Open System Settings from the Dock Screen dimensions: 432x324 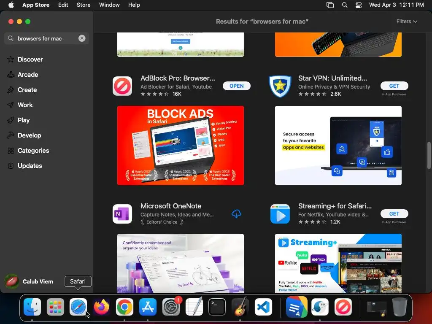click(x=171, y=307)
